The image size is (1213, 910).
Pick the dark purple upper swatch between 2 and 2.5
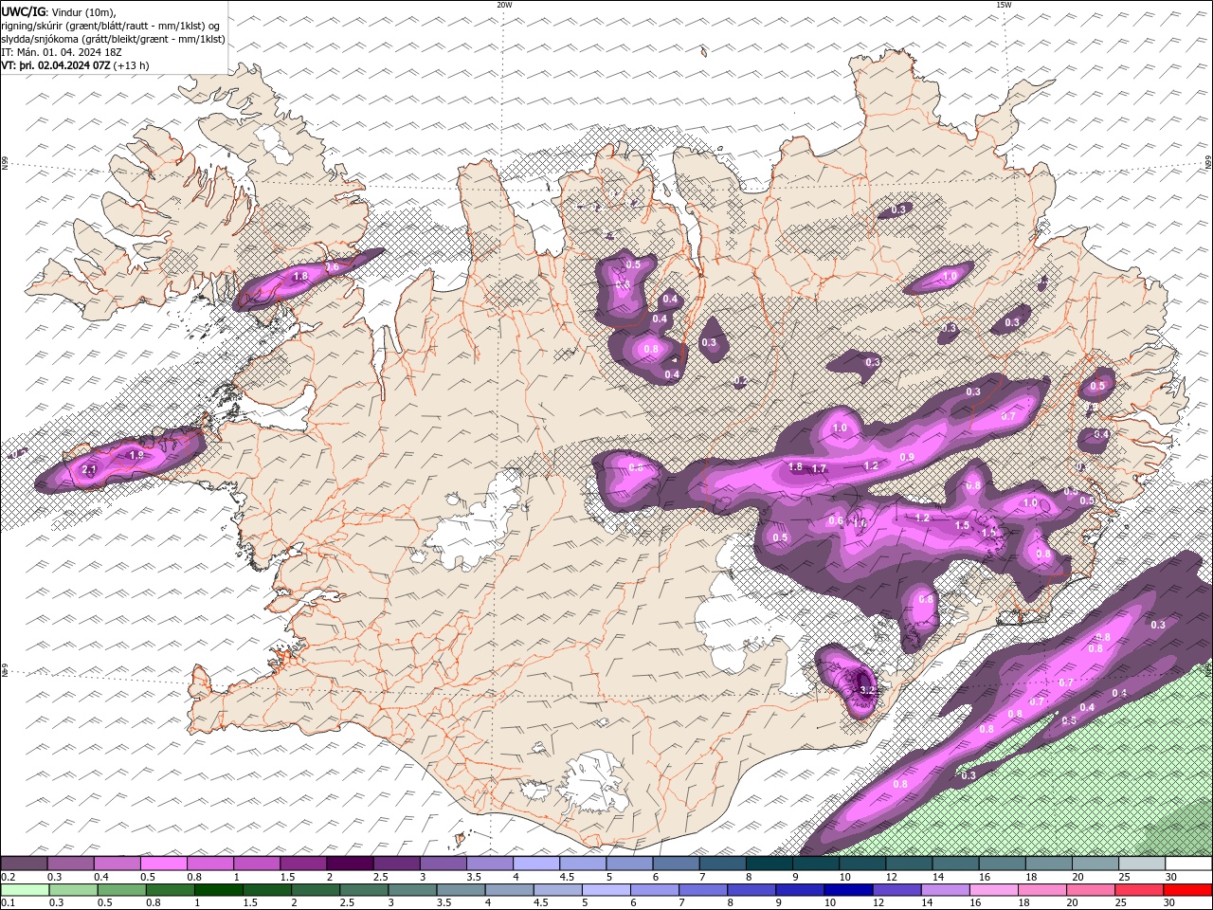point(350,864)
